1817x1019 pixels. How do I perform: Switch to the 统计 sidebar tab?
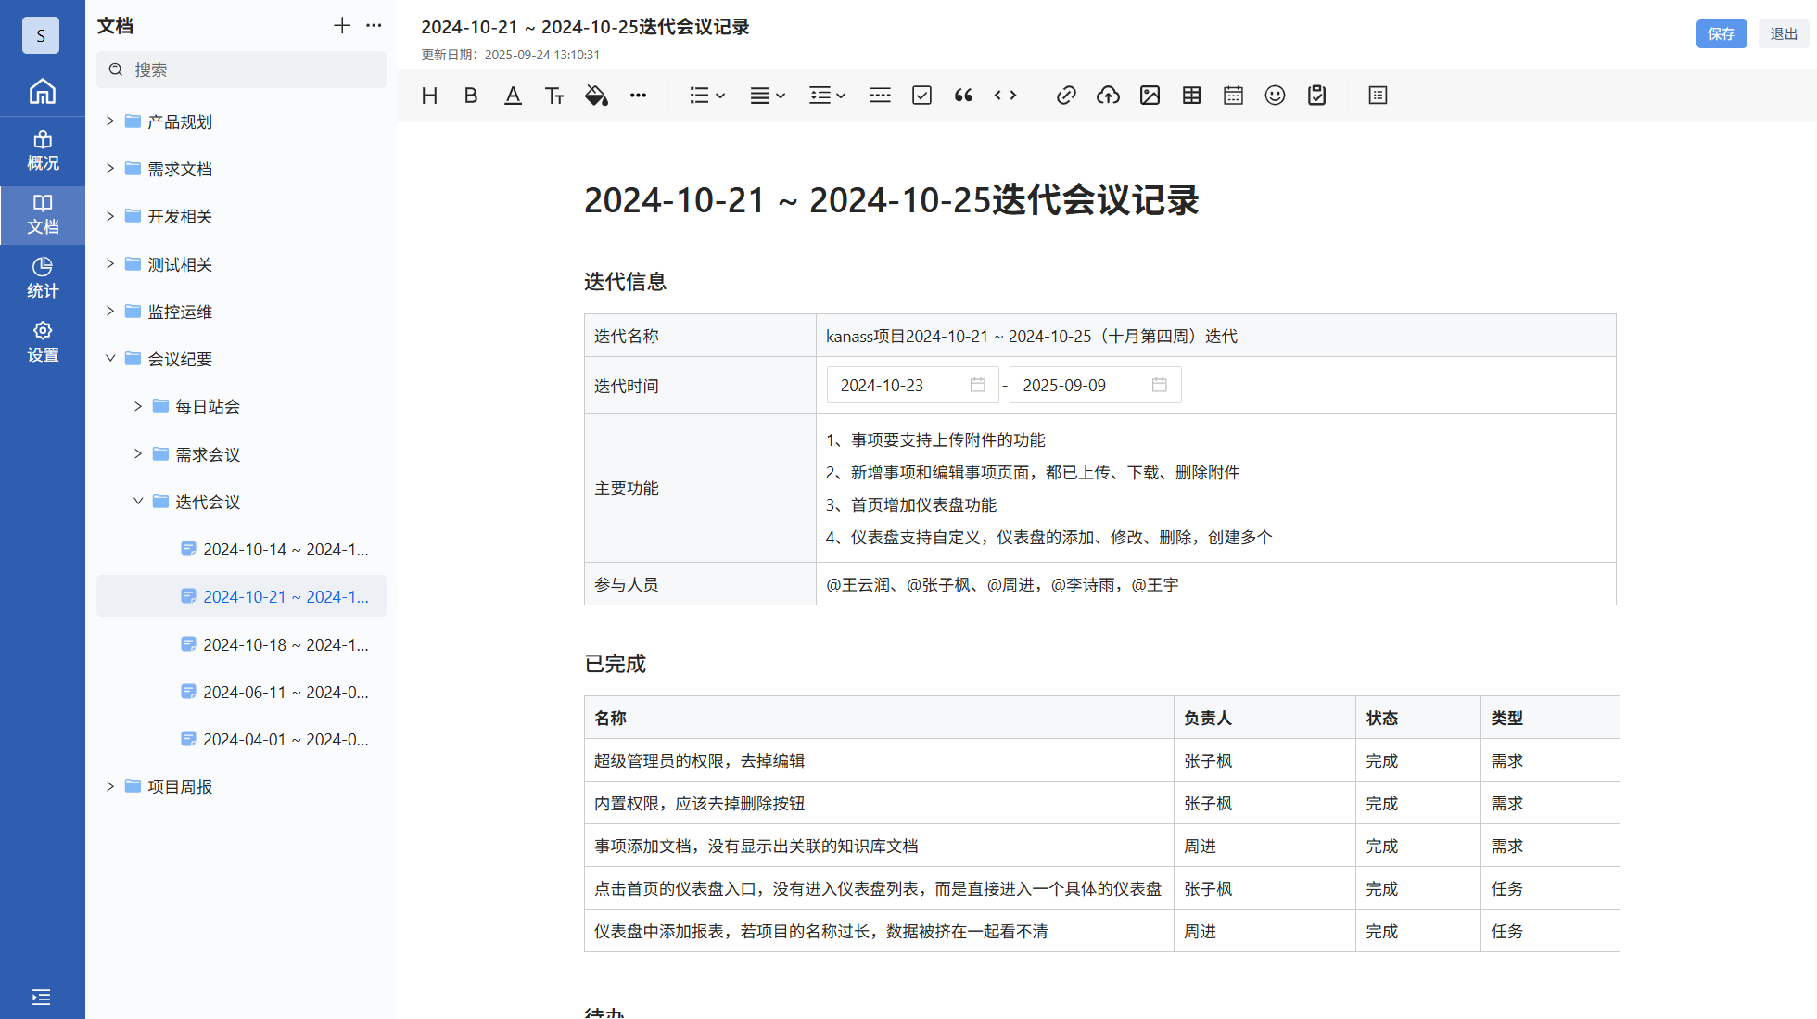tap(43, 277)
